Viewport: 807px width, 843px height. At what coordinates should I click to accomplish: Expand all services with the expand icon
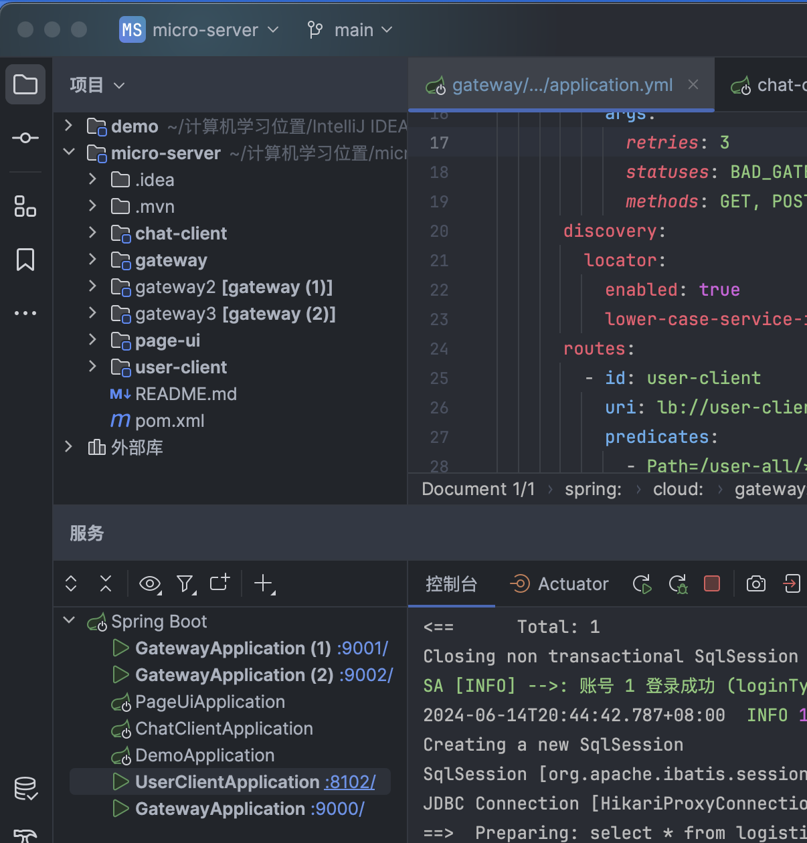[x=71, y=583]
